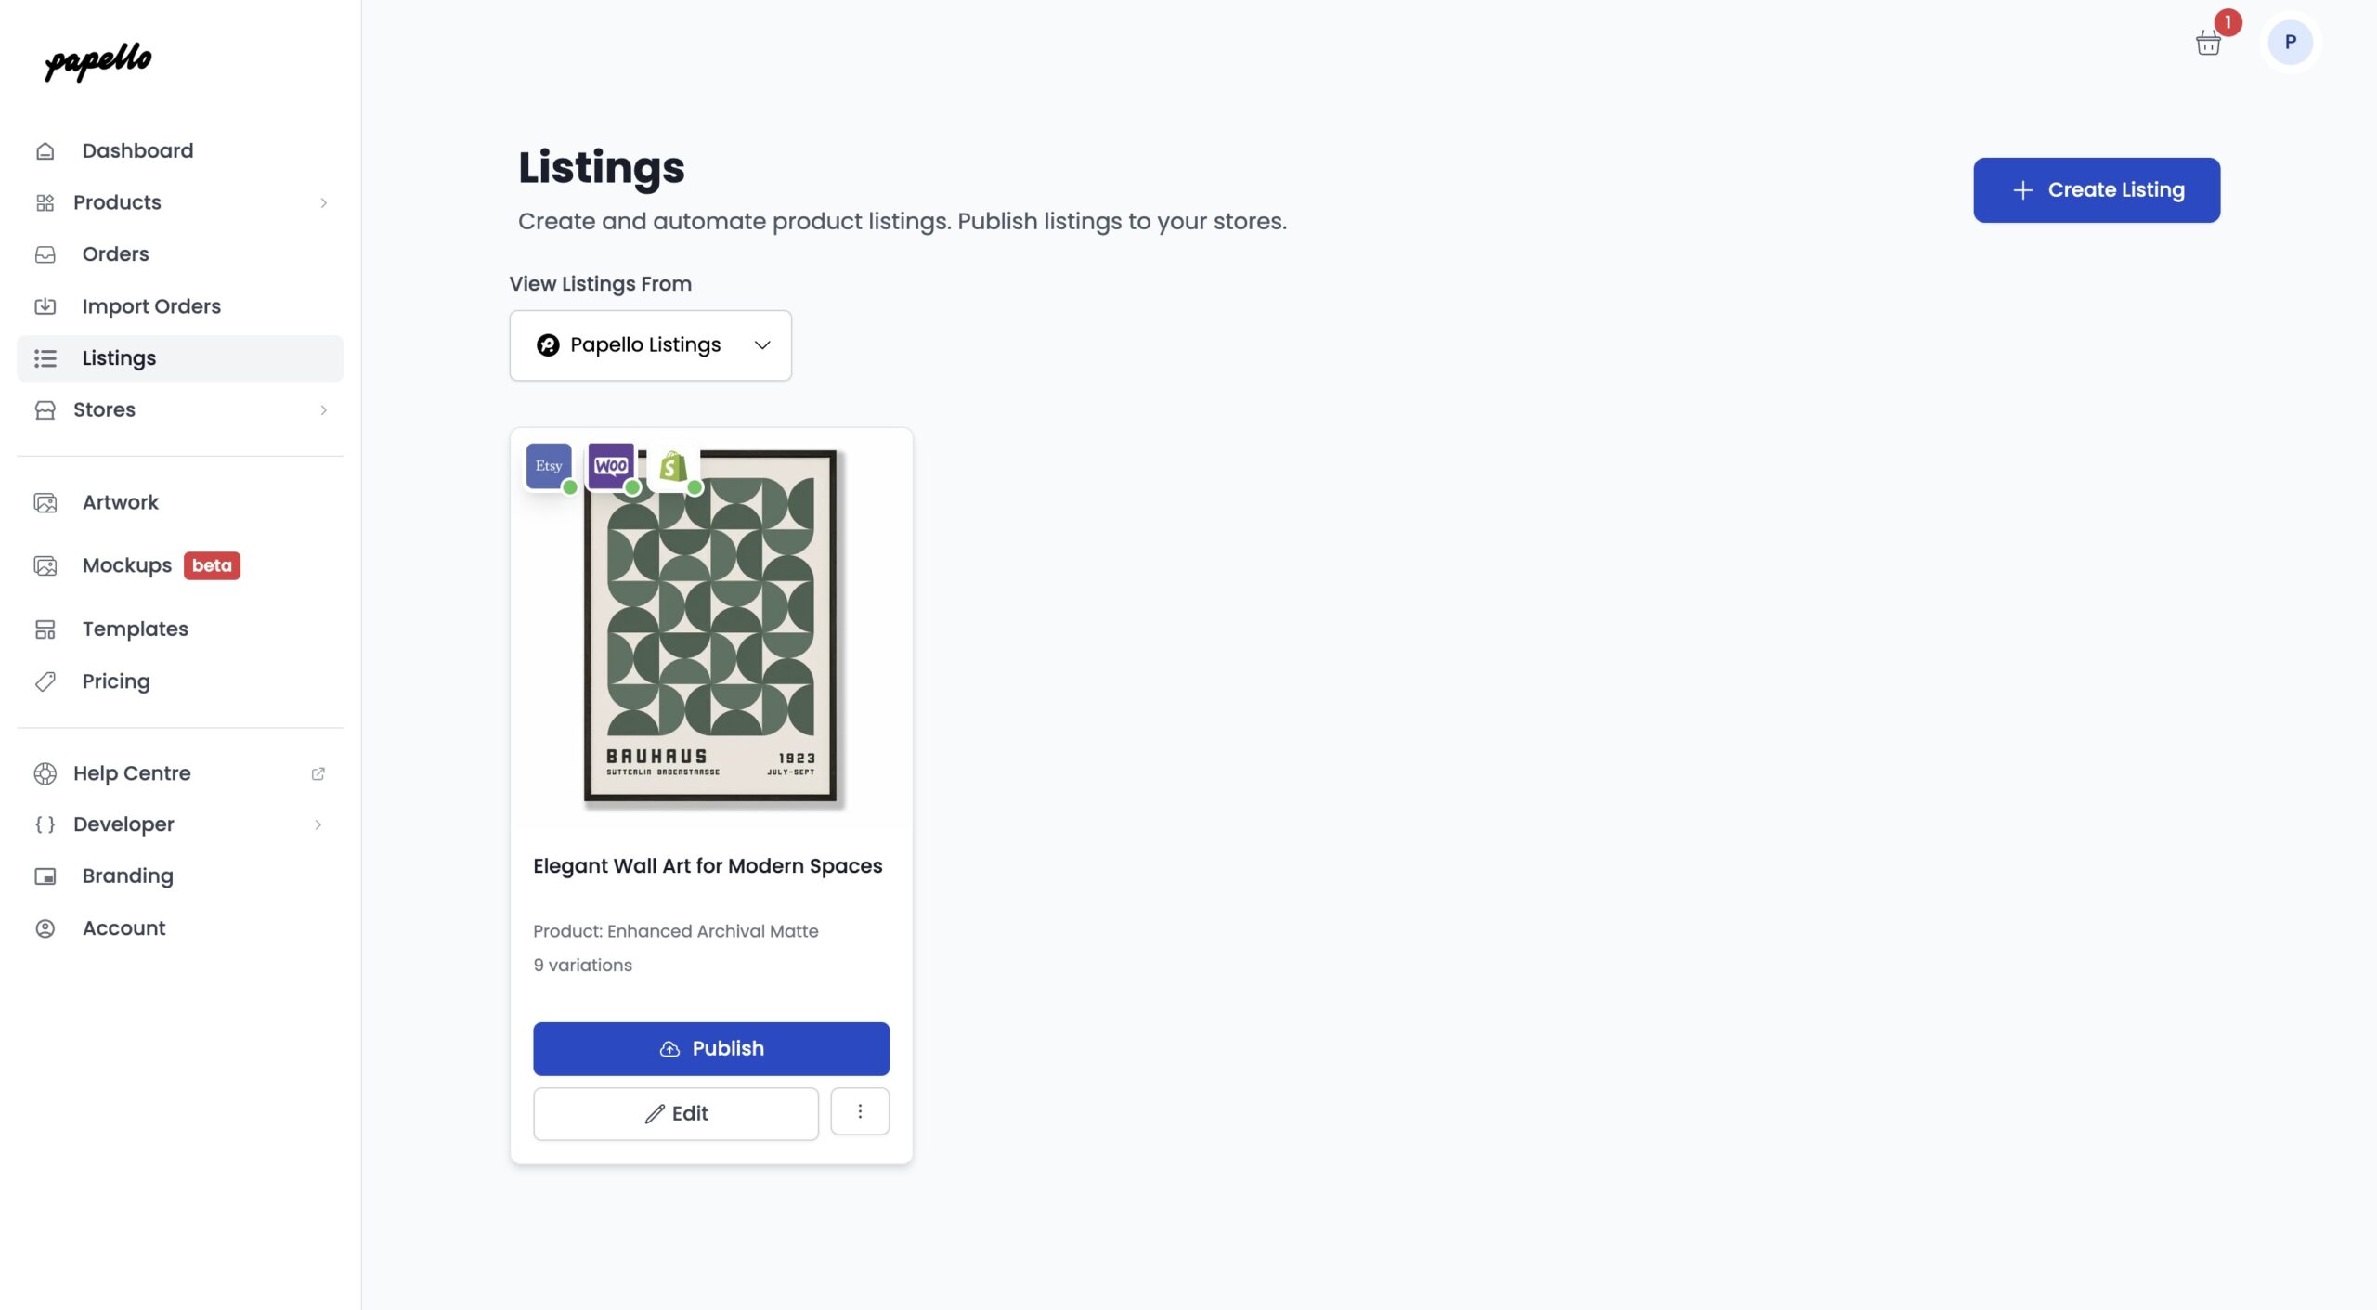
Task: Expand the Stores submenu
Action: [x=323, y=409]
